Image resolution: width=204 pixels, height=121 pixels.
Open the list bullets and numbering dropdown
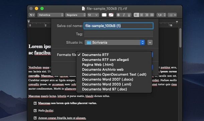point(172,15)
